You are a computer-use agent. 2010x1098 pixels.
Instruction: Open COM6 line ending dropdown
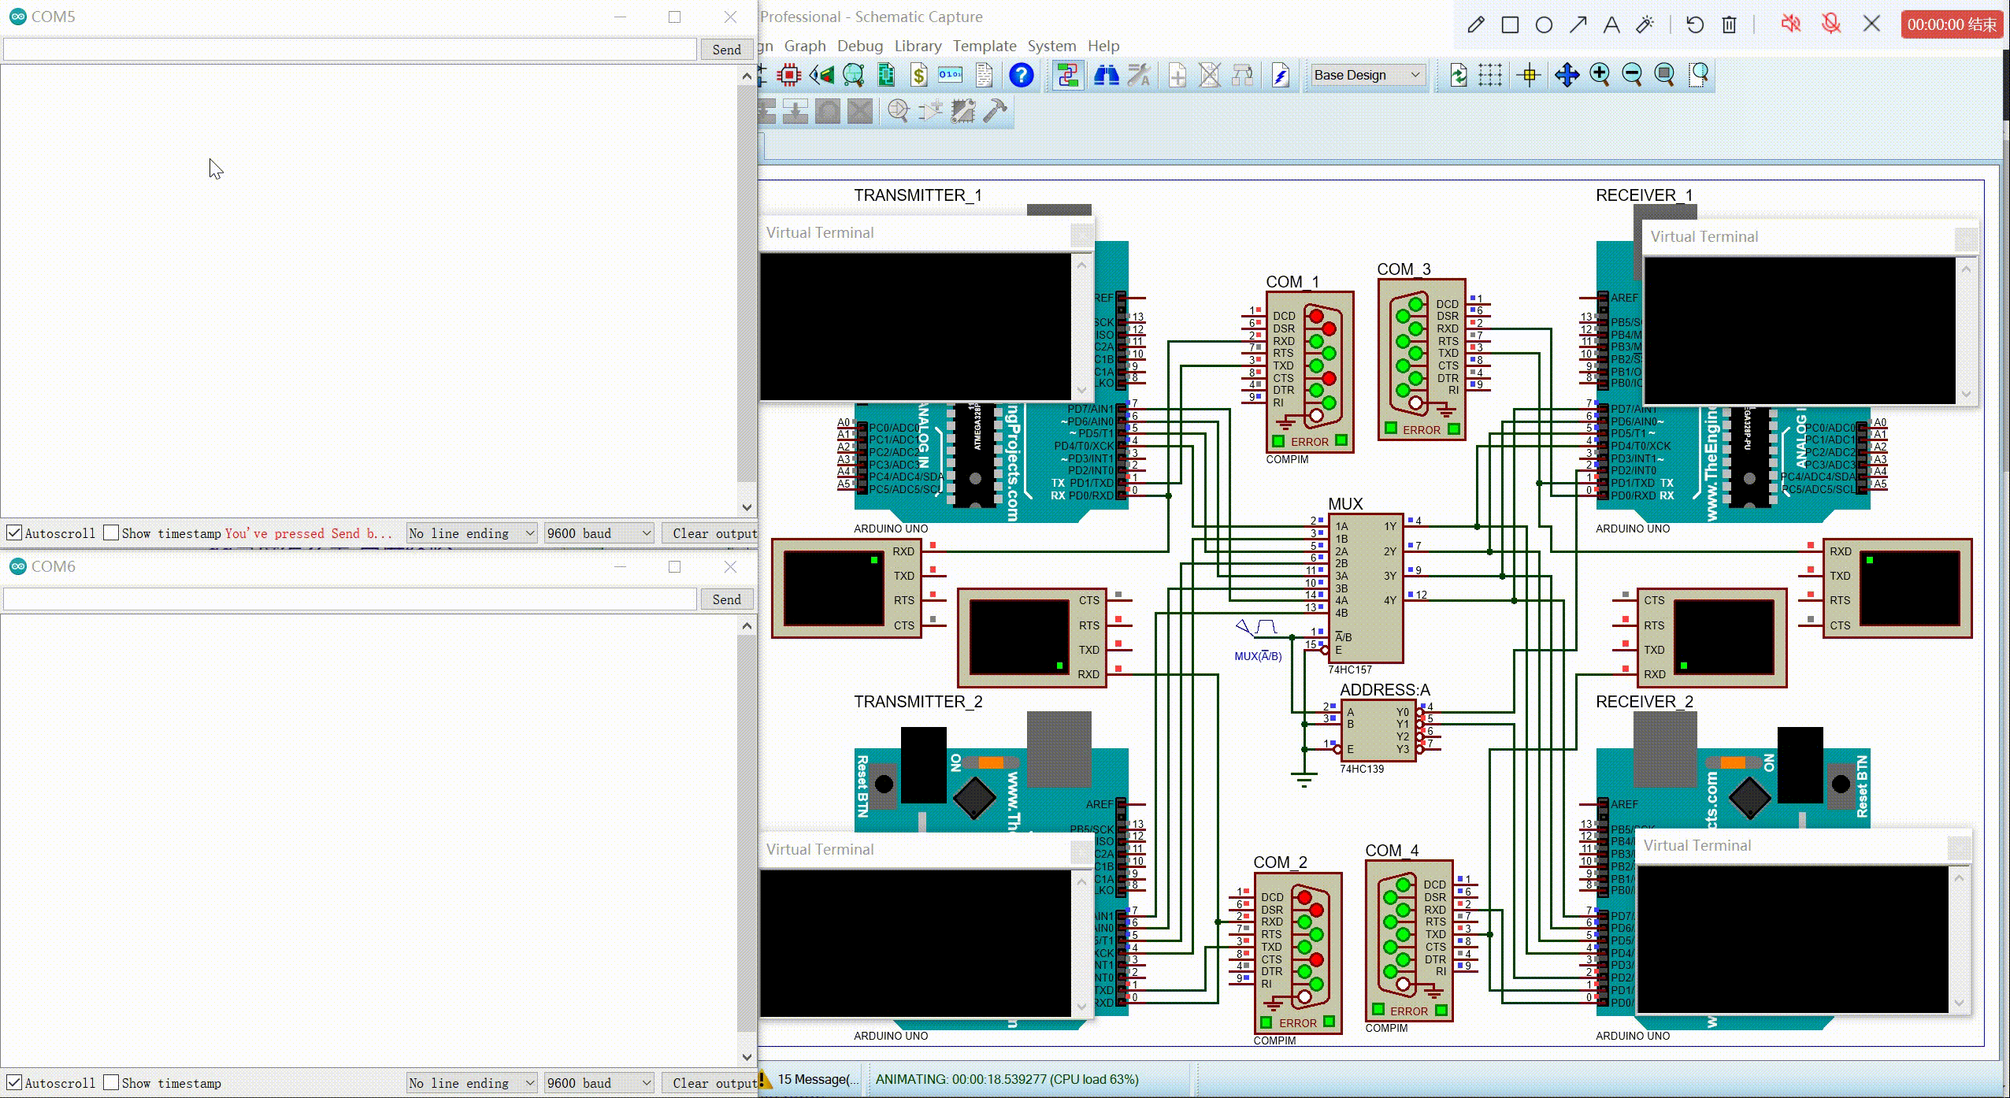[471, 1083]
